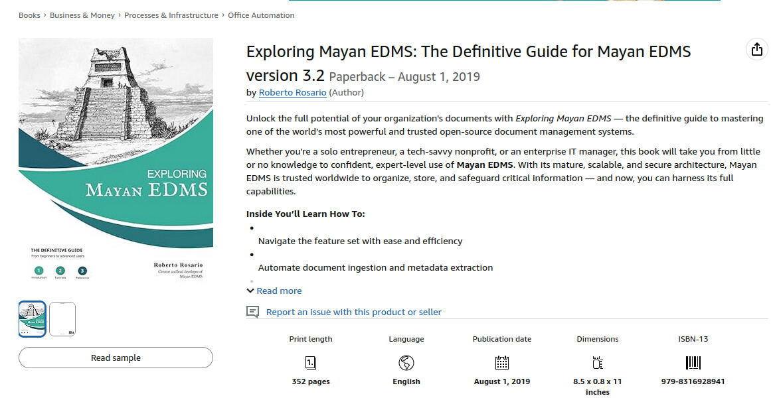Click the report issue speech bubble icon
Screen dimensions: 775x406
click(x=252, y=312)
